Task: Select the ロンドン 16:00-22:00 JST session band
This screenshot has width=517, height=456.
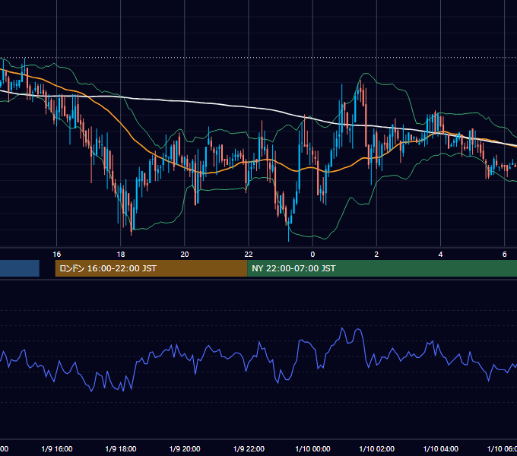Action: coord(151,268)
